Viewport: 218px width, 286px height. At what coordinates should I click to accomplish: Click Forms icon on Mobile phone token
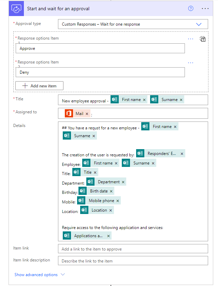(81, 200)
